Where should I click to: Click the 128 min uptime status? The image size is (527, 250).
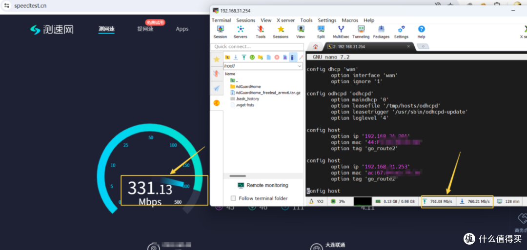(x=508, y=201)
